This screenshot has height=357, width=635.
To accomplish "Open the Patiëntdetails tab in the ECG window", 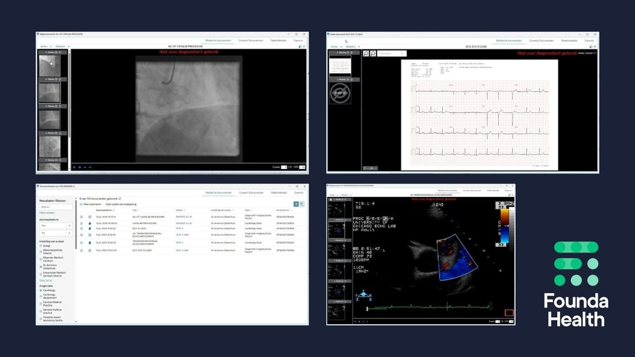I will 564,40.
